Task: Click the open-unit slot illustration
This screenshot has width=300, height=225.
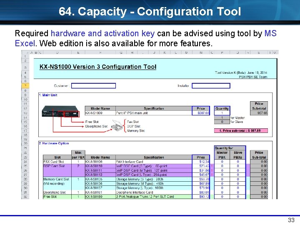Action: pyautogui.click(x=117, y=126)
